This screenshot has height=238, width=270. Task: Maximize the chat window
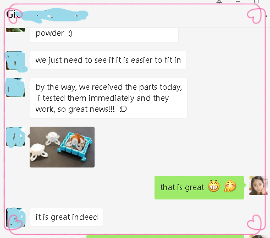256,2
